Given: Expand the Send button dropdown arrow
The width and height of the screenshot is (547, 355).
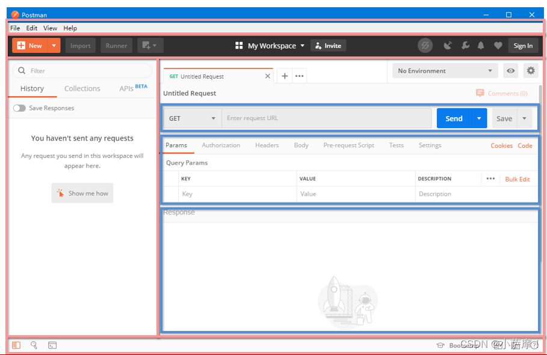Looking at the screenshot, I should coord(479,118).
